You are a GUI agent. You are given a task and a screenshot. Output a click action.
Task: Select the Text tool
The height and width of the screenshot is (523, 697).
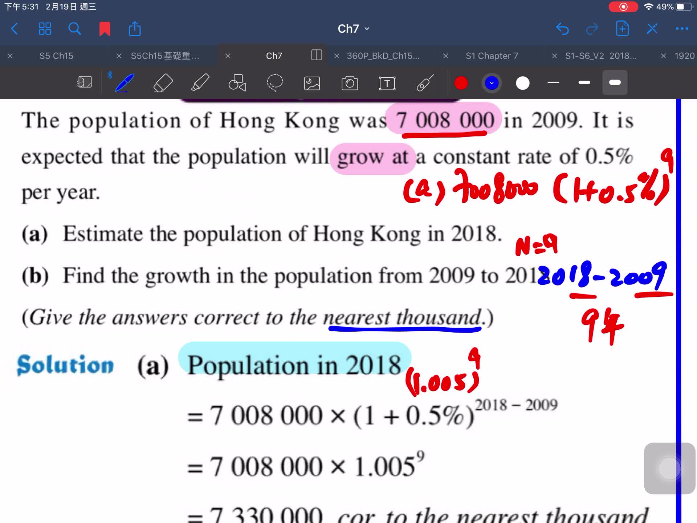coord(387,83)
